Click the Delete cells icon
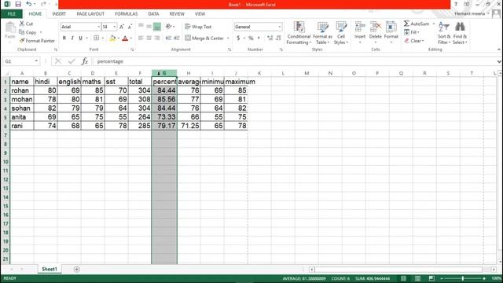The height and width of the screenshot is (283, 503). tap(376, 27)
